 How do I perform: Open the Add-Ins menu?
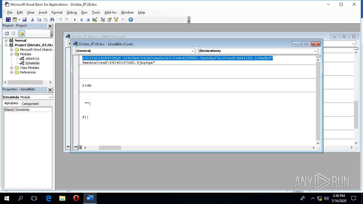(110, 12)
